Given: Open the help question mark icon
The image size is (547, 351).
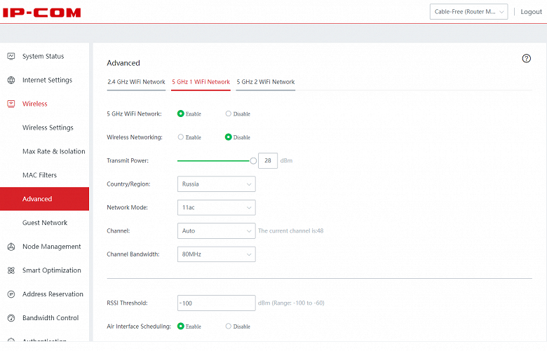Looking at the screenshot, I should pyautogui.click(x=527, y=59).
